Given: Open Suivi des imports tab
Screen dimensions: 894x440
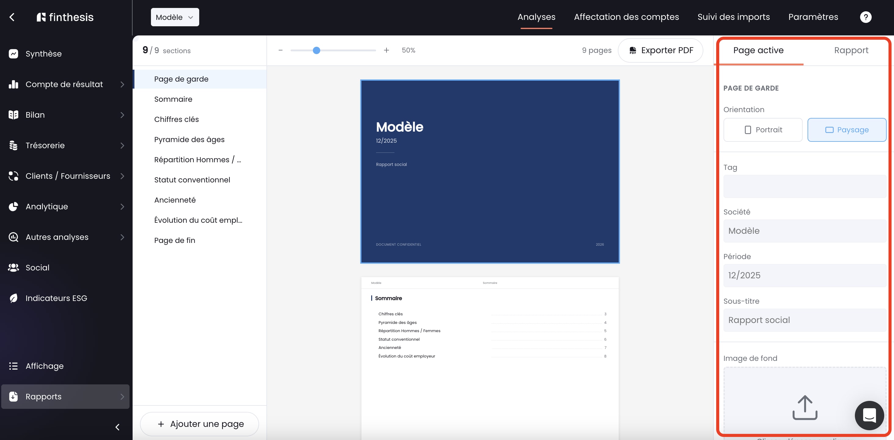Looking at the screenshot, I should pyautogui.click(x=733, y=17).
